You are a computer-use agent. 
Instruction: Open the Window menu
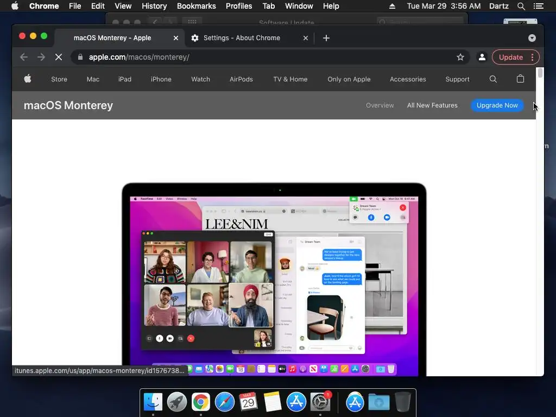click(x=299, y=6)
